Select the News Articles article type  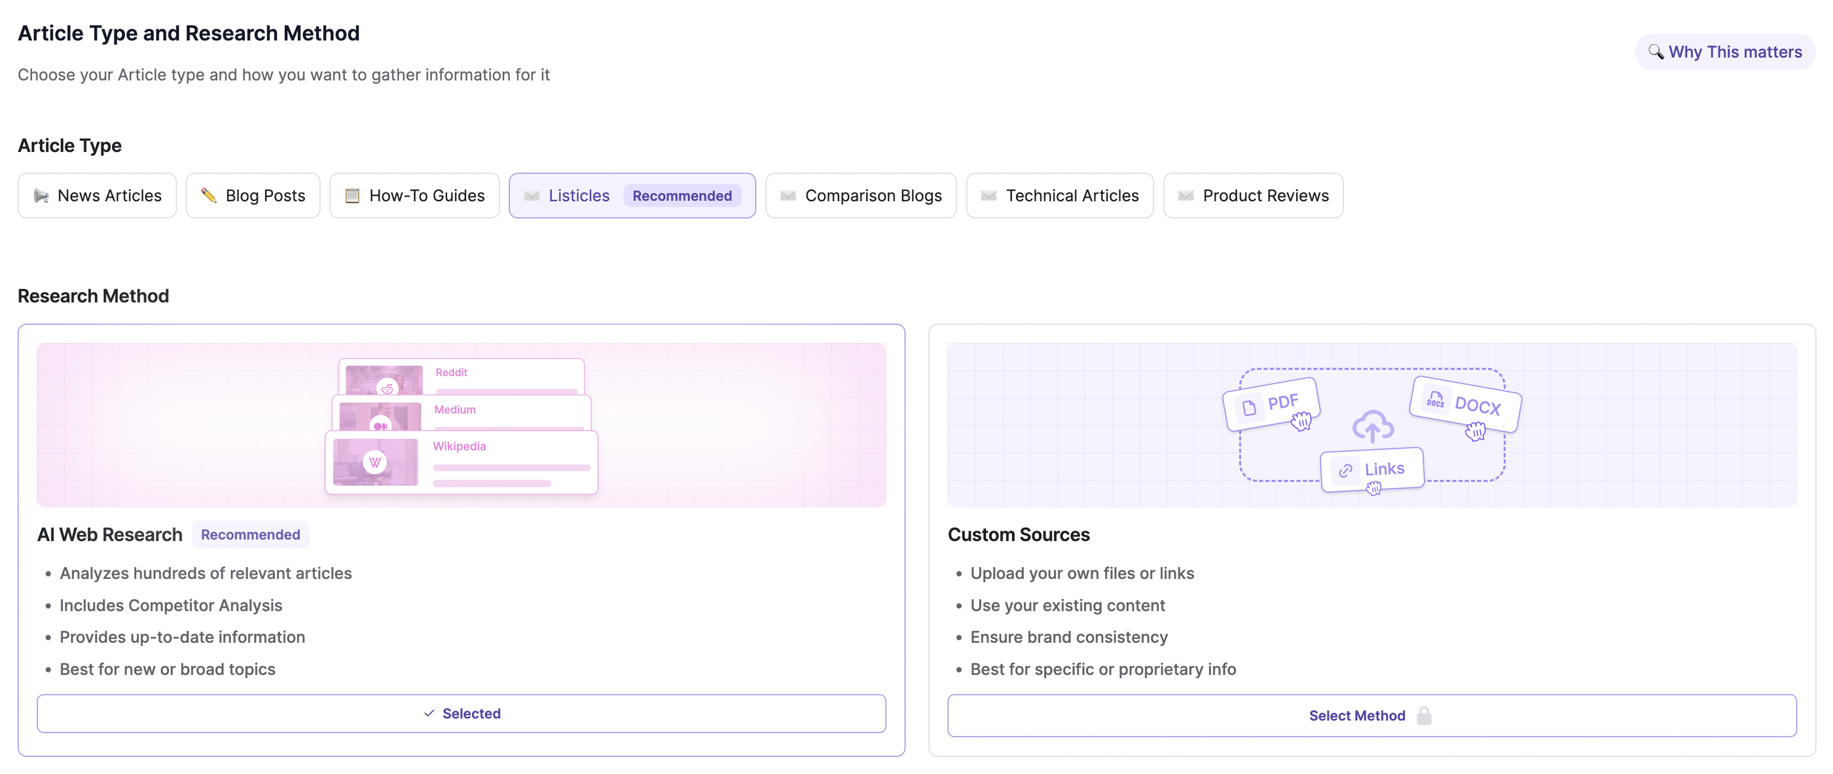[97, 195]
